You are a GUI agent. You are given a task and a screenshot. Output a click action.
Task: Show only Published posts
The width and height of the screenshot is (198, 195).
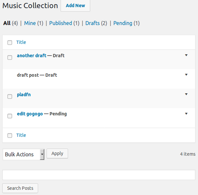tap(61, 23)
